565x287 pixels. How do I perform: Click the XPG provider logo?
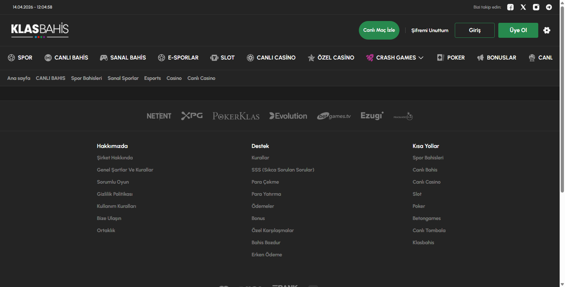tap(192, 116)
